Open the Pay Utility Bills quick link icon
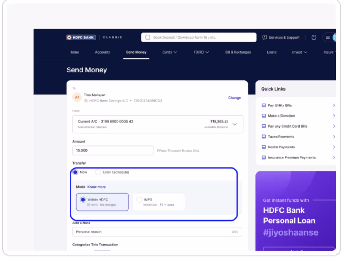Screen dimensions: 343x257 [x=263, y=105]
